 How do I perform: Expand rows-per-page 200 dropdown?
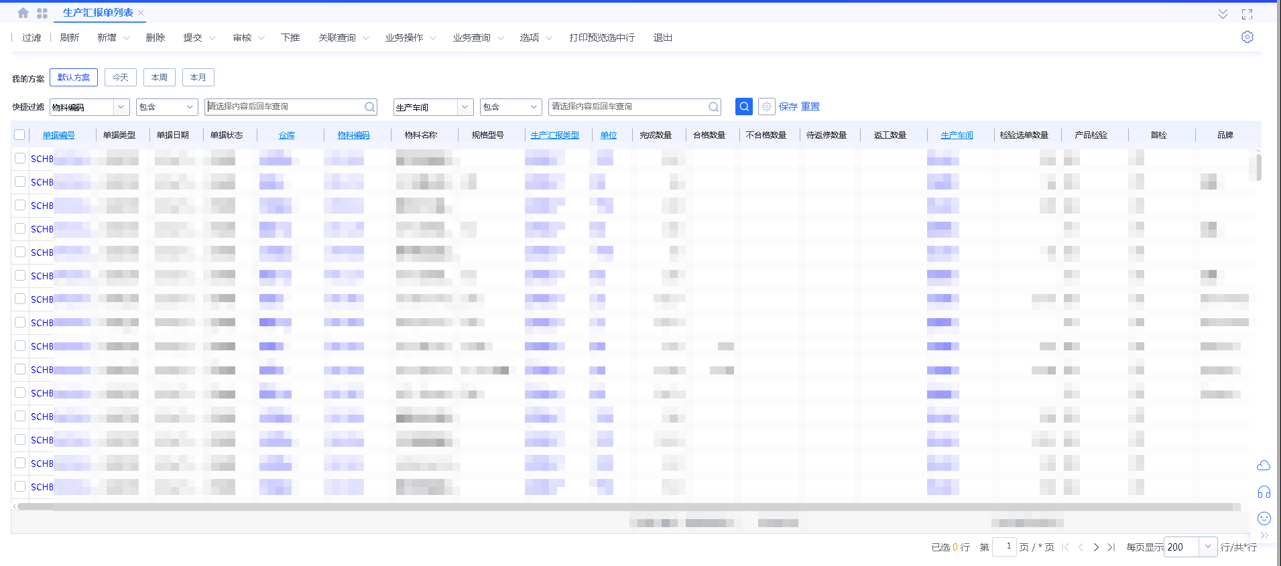(x=1208, y=547)
